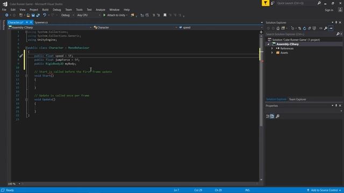344x193 pixels.
Task: Click the Quick Launch search magnifier icon
Action: click(319, 3)
